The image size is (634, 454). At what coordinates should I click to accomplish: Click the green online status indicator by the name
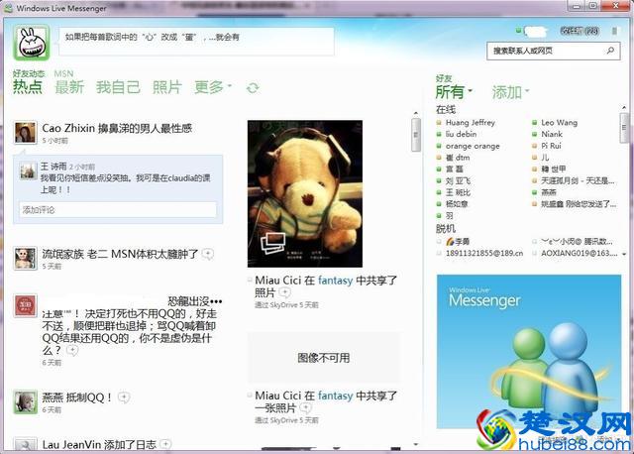click(518, 31)
